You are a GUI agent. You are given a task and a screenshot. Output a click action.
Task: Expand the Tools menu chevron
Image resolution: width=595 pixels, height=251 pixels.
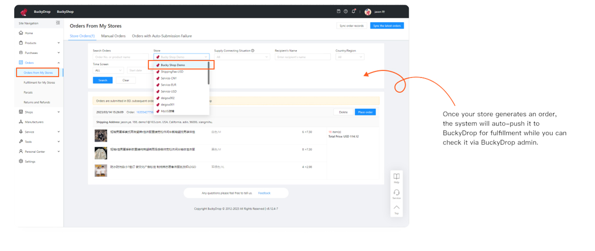[x=59, y=142]
